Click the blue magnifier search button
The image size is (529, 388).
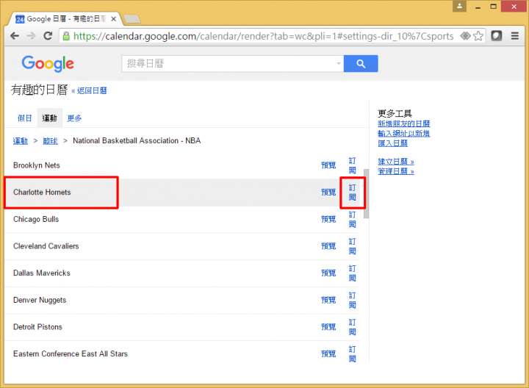361,63
